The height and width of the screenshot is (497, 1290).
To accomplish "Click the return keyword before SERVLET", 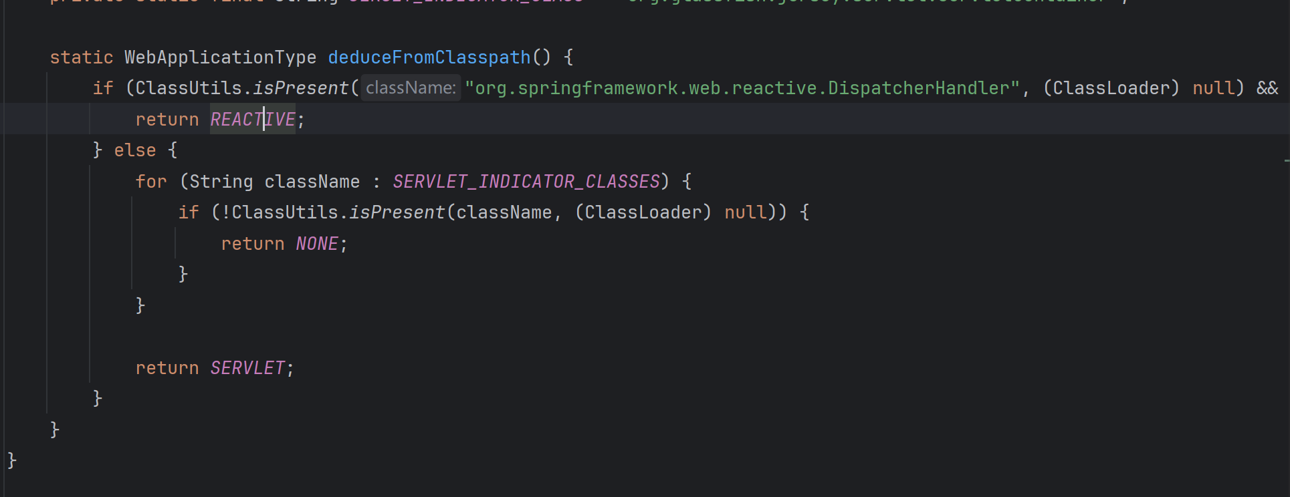I will click(x=167, y=368).
